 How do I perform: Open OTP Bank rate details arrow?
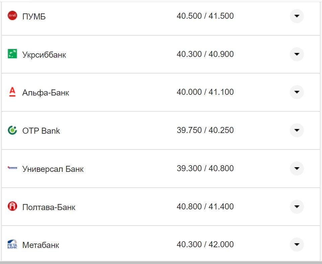[x=297, y=130]
